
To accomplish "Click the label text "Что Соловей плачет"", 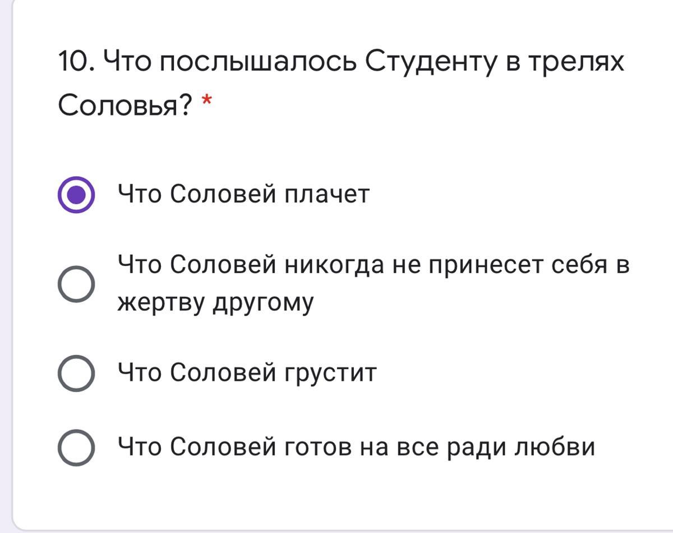I will (x=243, y=195).
